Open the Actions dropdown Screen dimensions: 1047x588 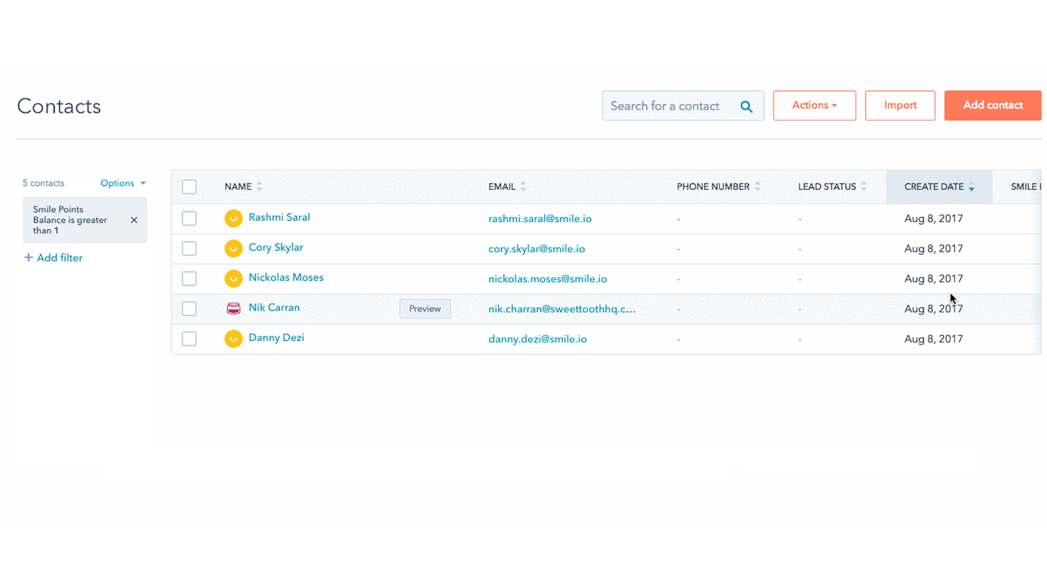[x=814, y=105]
